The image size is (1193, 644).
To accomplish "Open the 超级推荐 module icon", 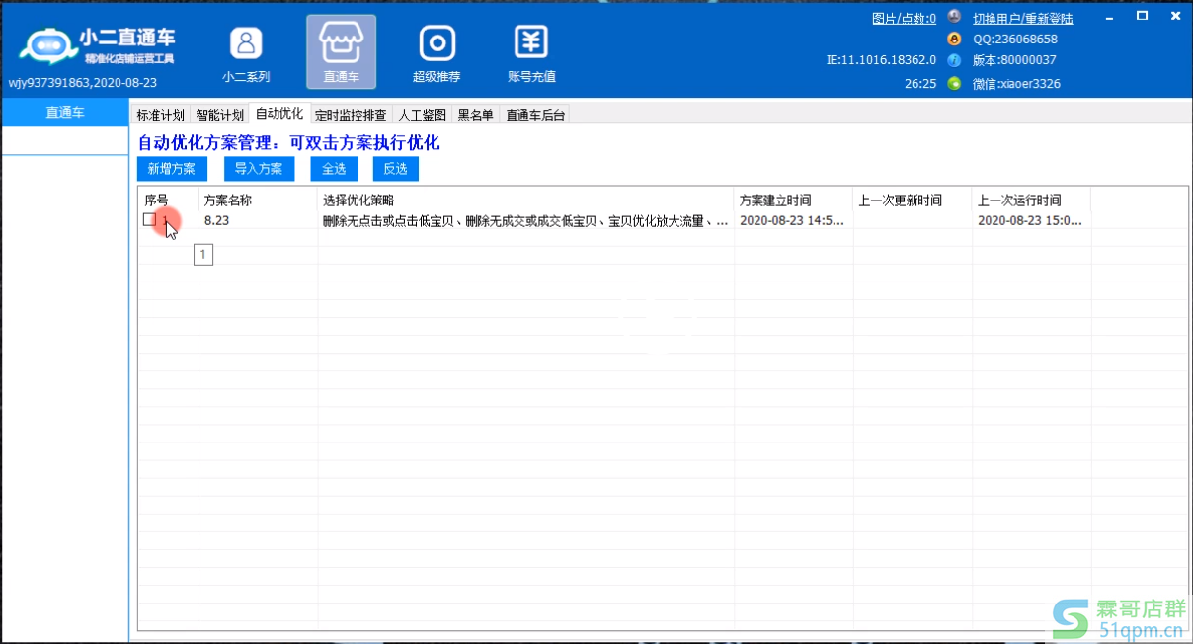I will point(437,44).
